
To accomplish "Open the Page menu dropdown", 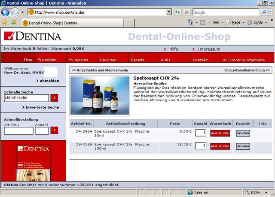I will pos(236,22).
